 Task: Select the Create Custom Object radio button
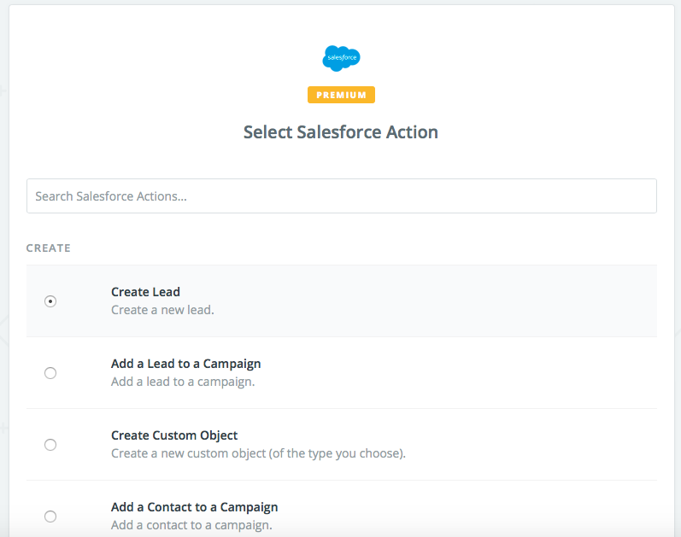(x=50, y=445)
